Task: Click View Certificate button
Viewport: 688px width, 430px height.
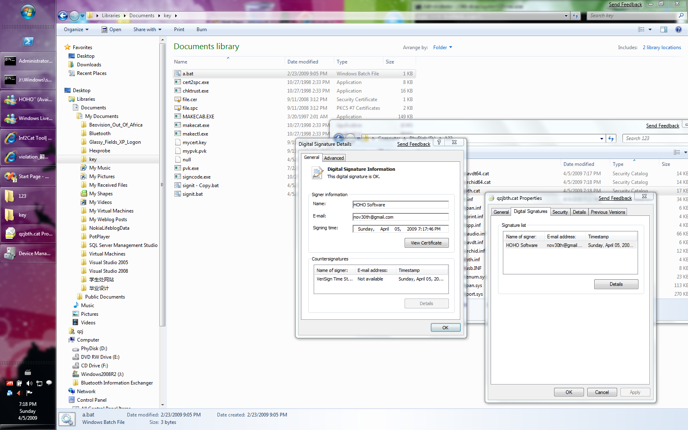Action: point(426,243)
